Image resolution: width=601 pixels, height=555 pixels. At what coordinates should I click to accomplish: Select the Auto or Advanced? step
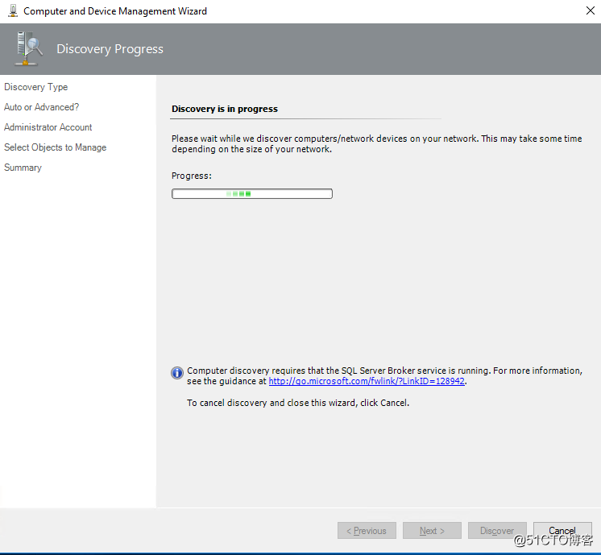point(41,107)
